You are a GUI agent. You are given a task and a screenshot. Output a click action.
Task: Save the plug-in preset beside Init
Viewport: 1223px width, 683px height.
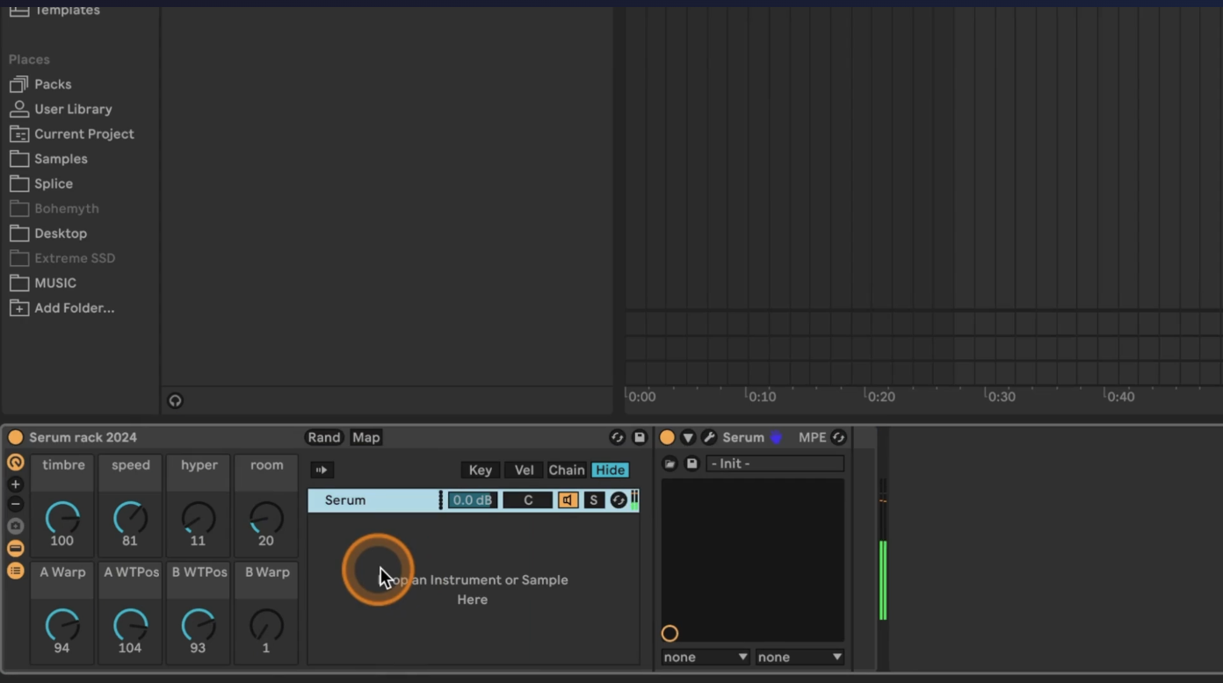click(691, 464)
